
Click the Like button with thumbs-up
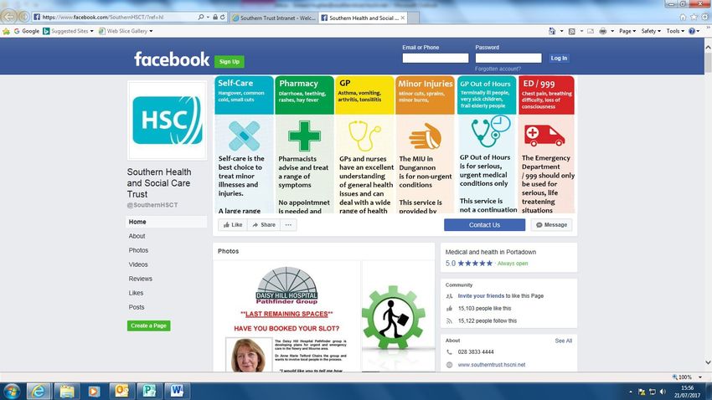233,225
